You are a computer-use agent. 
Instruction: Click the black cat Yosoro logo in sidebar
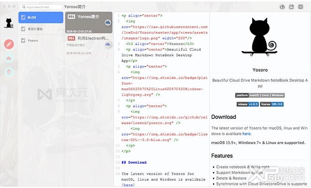point(9,23)
